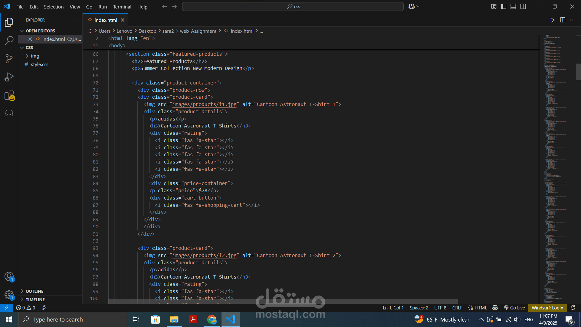This screenshot has height=327, width=581.
Task: Click Ln 1, Col 1 position
Action: pos(393,308)
